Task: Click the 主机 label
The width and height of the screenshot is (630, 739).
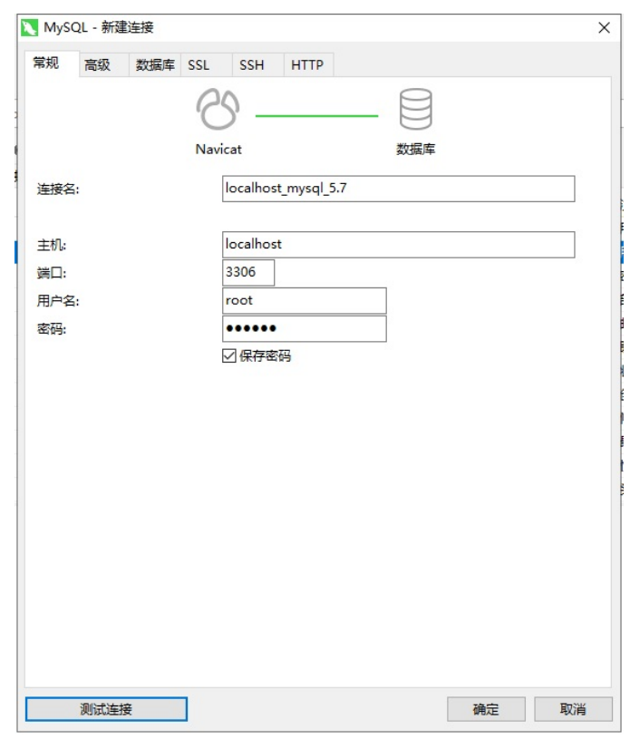Action: point(52,245)
